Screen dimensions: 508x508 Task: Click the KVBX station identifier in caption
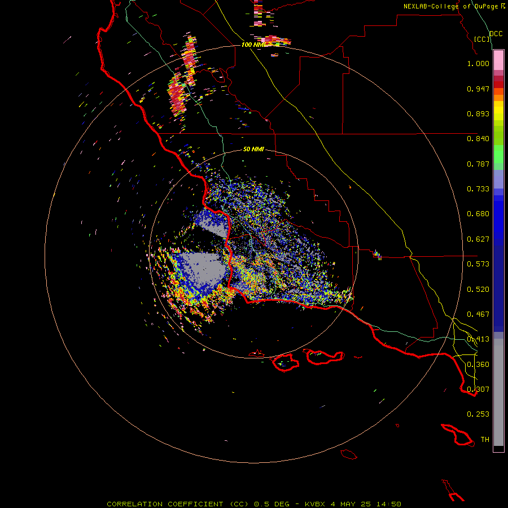[x=315, y=504]
